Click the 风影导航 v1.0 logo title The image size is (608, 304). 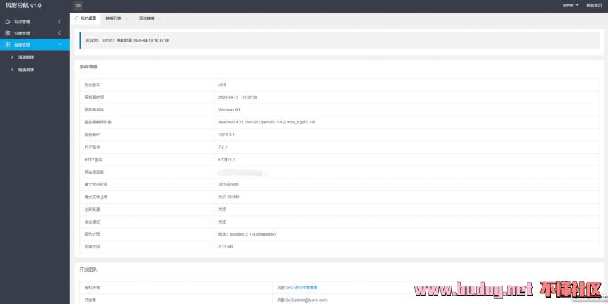pyautogui.click(x=23, y=6)
